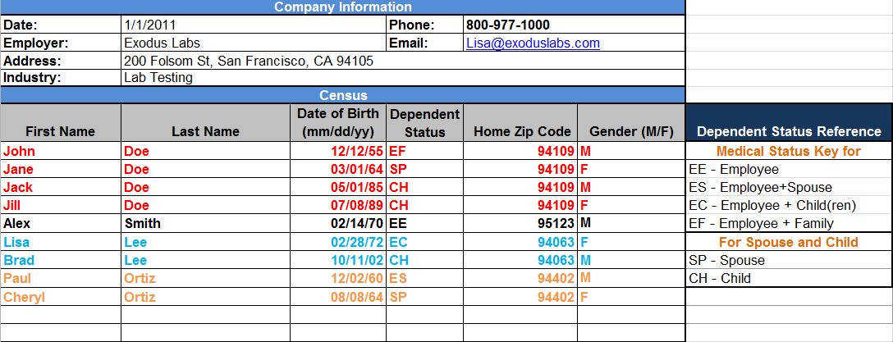Select the Date of Birth column header

click(x=338, y=123)
